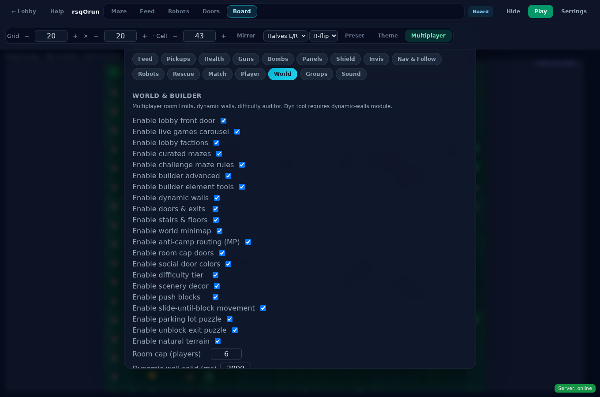Increase cell size with plus stepper
This screenshot has width=600, height=397.
coord(224,36)
